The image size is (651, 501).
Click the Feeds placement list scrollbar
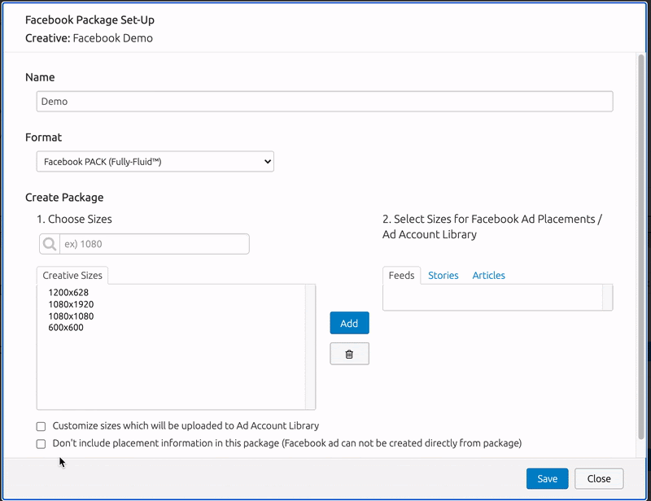607,297
